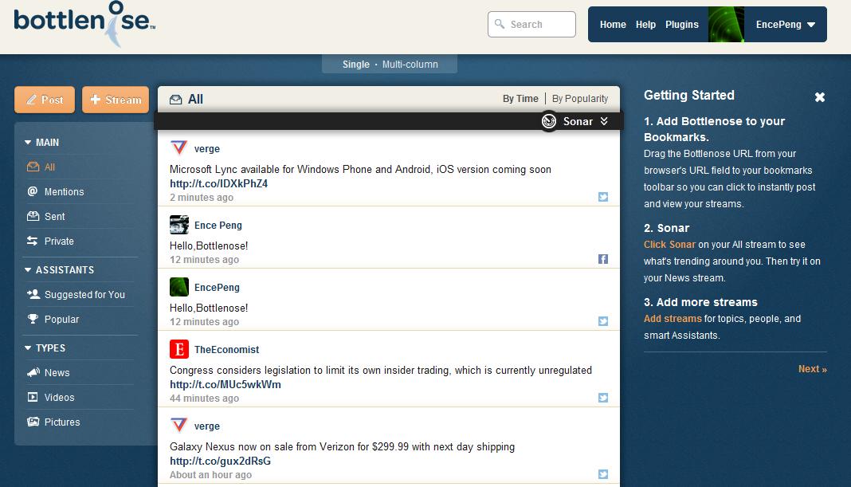Click the search magnifier icon
The width and height of the screenshot is (851, 487).
500,24
